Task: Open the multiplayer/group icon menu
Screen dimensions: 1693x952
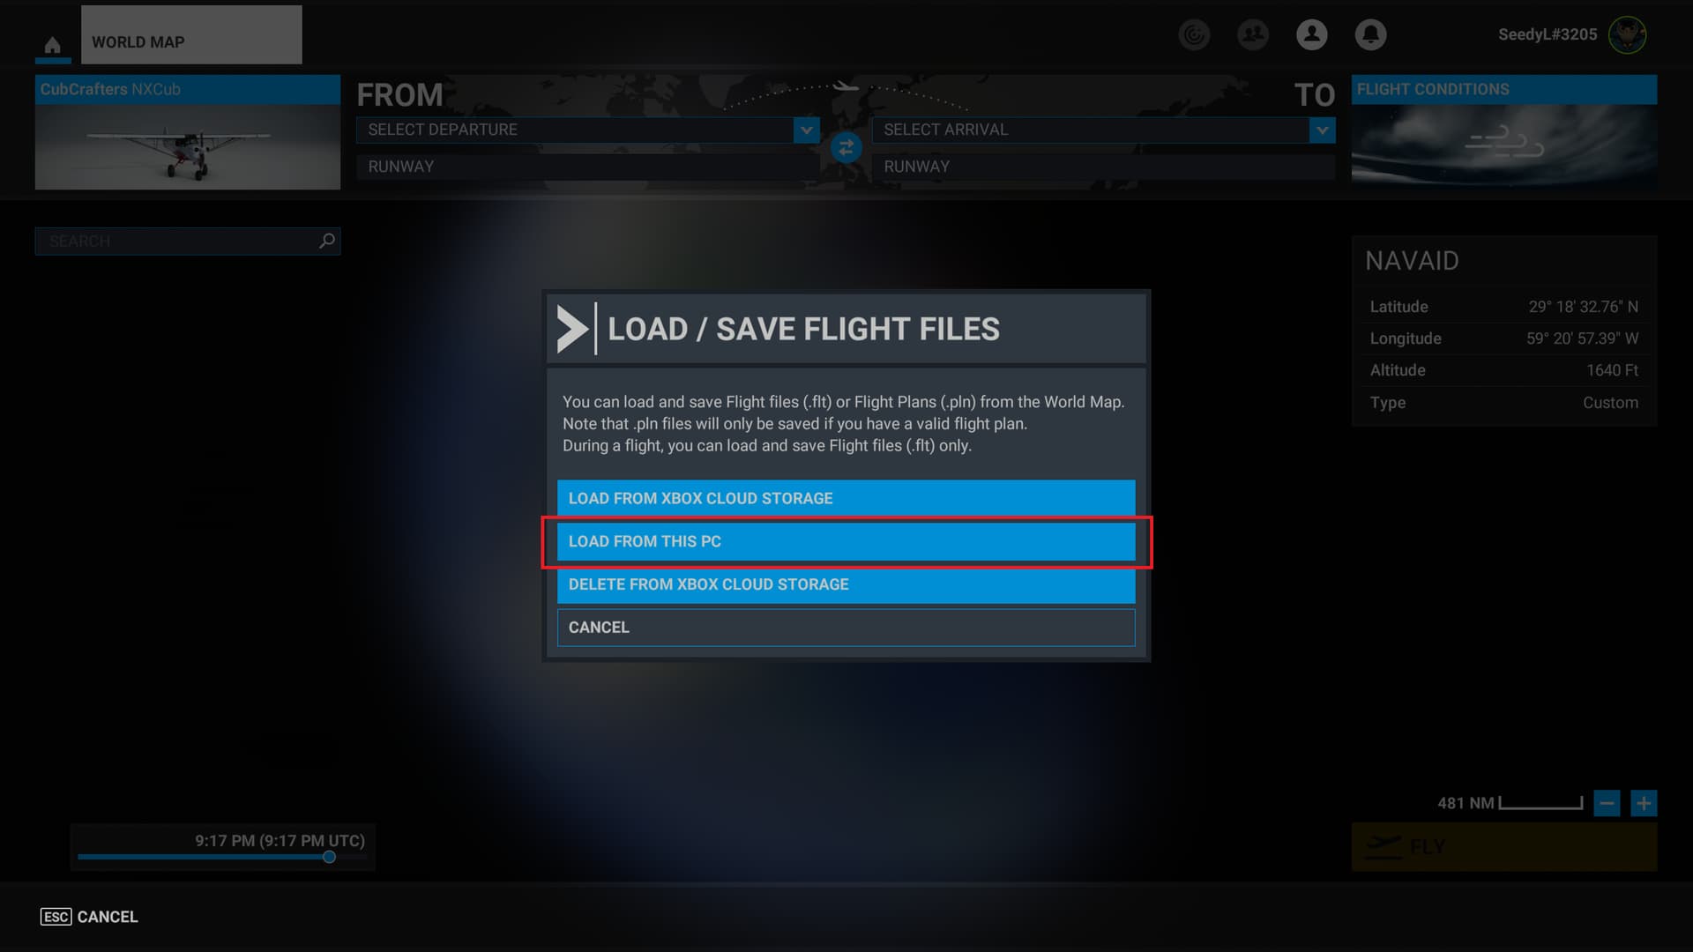Action: (1254, 33)
